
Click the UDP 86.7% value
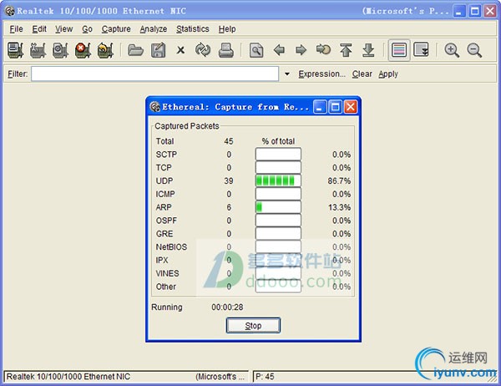point(339,181)
